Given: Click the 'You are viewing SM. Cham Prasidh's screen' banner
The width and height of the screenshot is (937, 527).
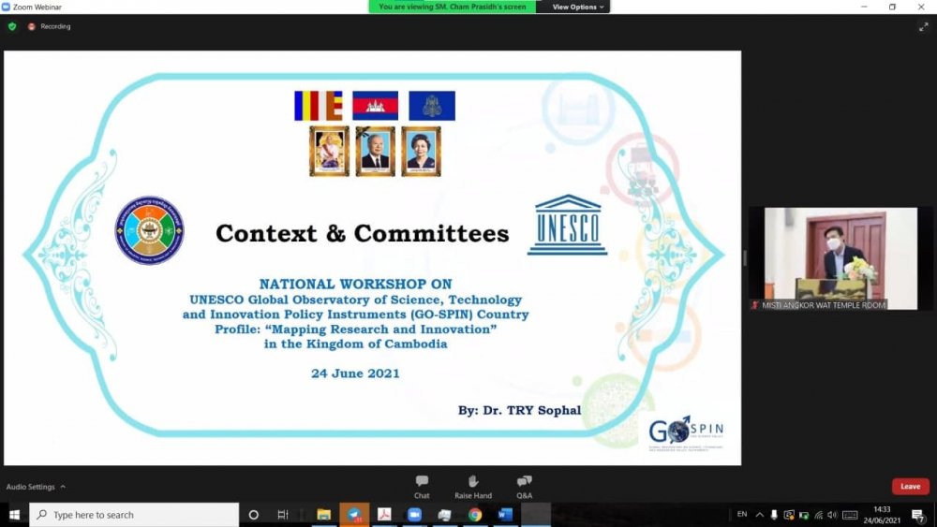Looking at the screenshot, I should (453, 7).
